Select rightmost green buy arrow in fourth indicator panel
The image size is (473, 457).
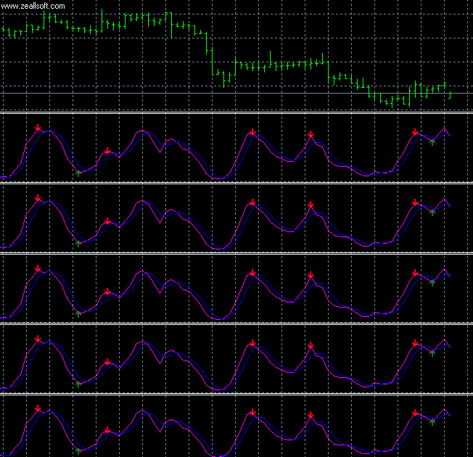coord(432,353)
